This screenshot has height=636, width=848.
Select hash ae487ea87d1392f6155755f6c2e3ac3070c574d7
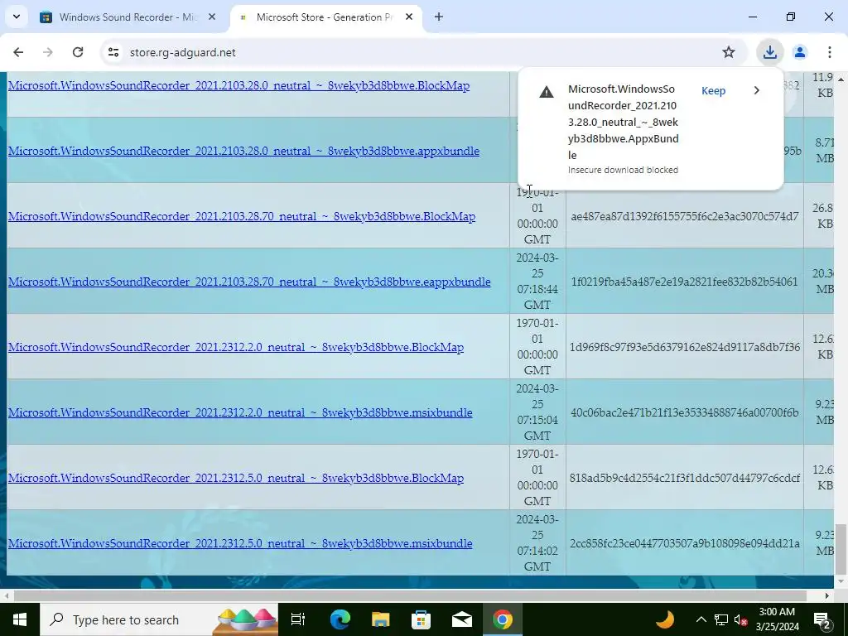click(685, 216)
